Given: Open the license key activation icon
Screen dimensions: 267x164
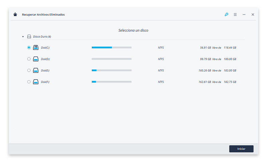Looking at the screenshot, I should 226,14.
